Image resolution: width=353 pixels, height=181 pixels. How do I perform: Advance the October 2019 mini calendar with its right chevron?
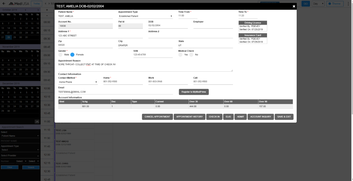pos(38,9)
